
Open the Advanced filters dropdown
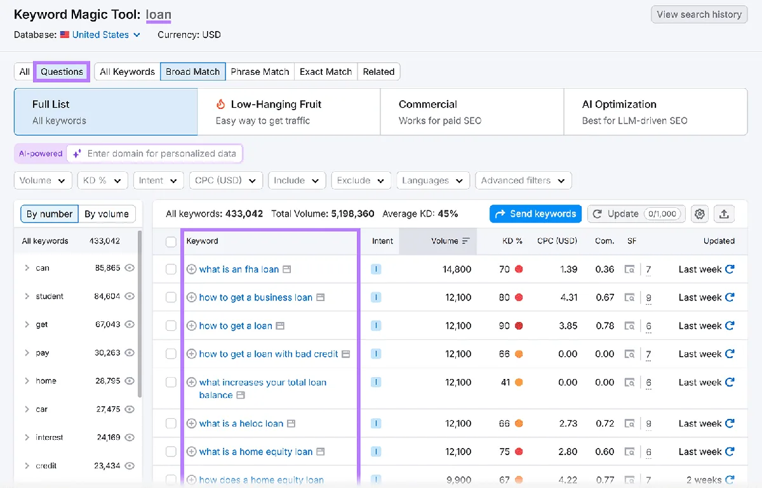[x=523, y=181]
